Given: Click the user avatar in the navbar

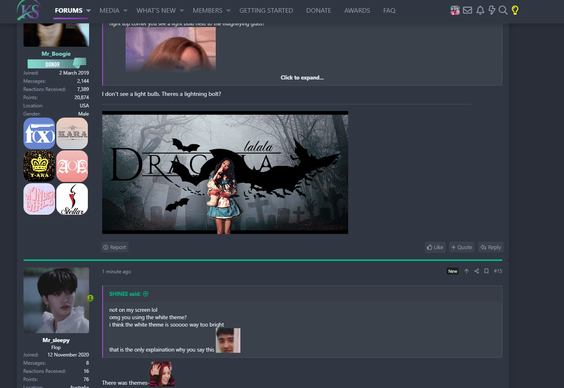Looking at the screenshot, I should click(x=455, y=10).
